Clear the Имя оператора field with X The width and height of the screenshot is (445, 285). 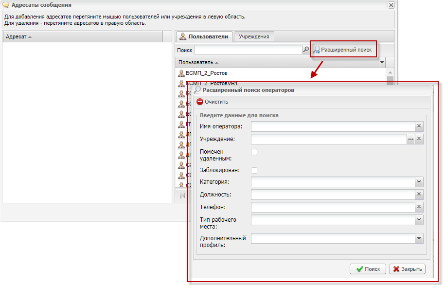pos(419,126)
